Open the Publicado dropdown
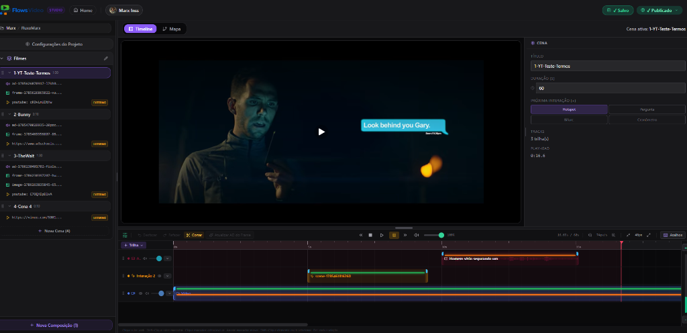This screenshot has width=687, height=333. [x=660, y=10]
